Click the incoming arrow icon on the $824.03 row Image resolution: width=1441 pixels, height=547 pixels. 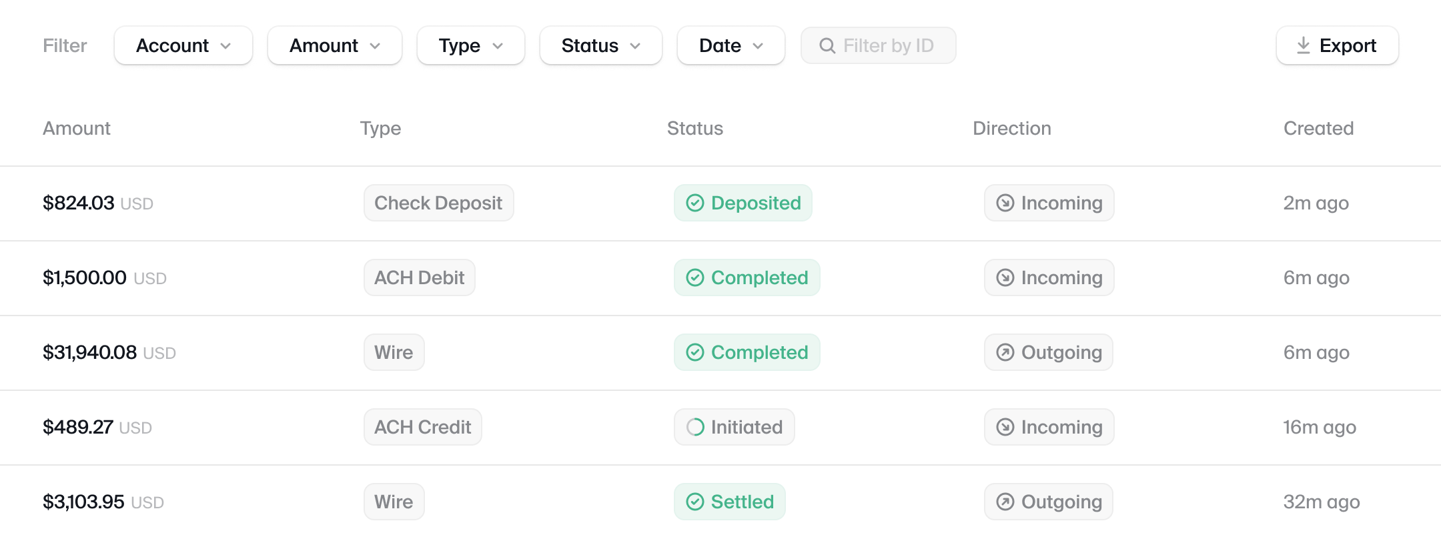1005,203
